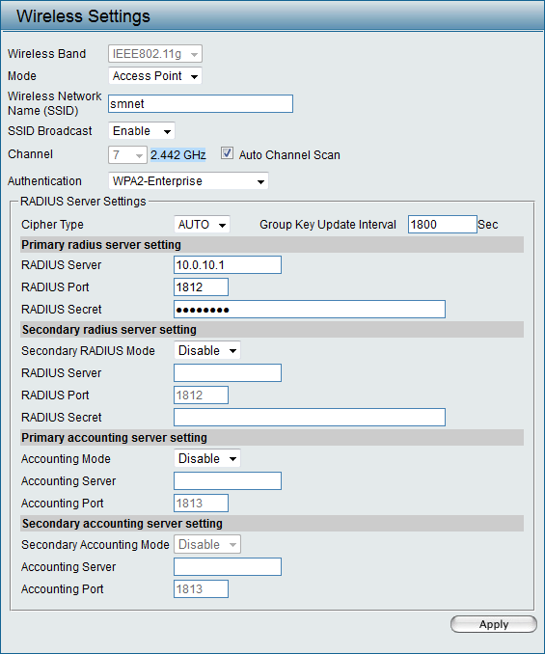545x654 pixels.
Task: Click the primary Accounting Server field
Action: tap(228, 481)
